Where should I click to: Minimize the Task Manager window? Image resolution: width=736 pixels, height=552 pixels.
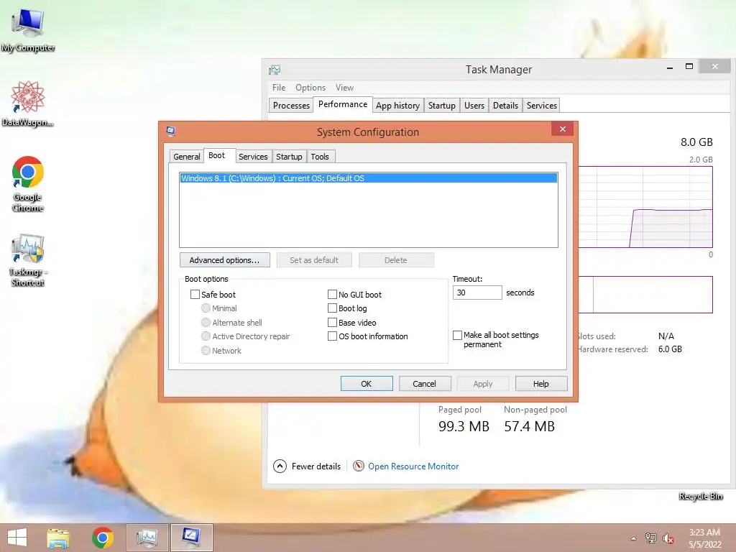tap(670, 68)
